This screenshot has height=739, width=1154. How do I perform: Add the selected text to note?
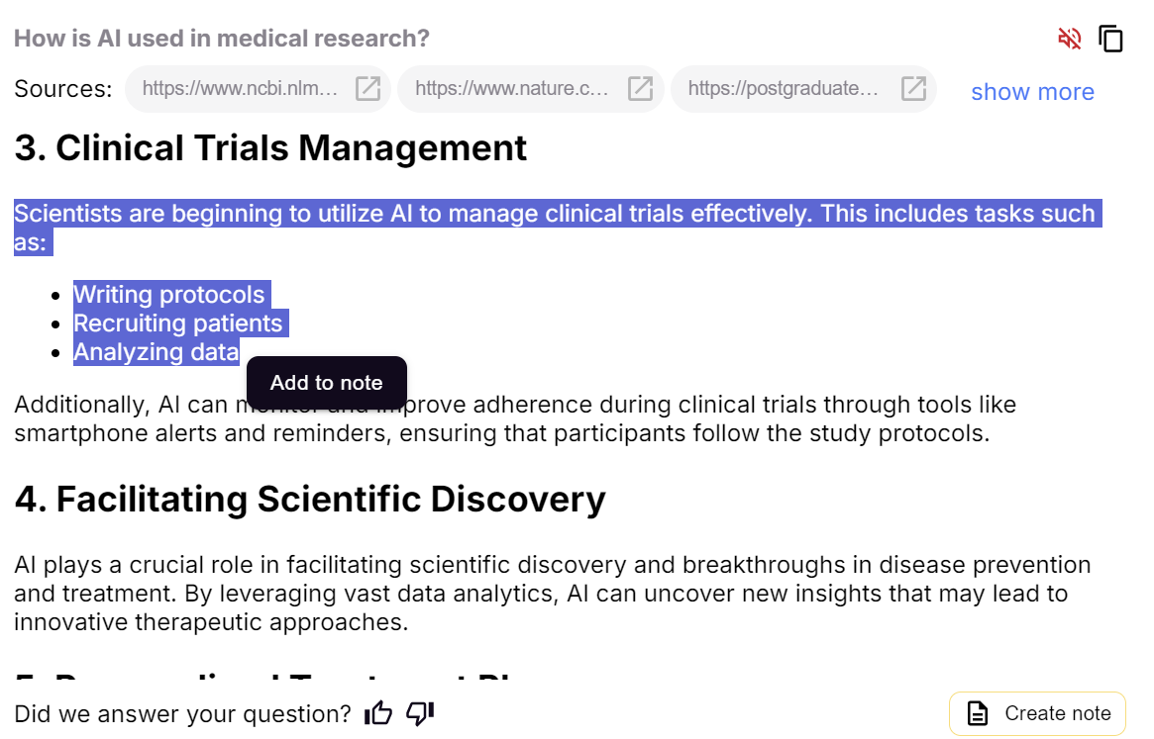coord(327,383)
